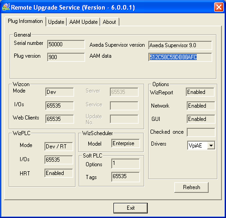Click the VpiAE text in Drivers combo
The height and width of the screenshot is (218, 226).
pyautogui.click(x=195, y=146)
